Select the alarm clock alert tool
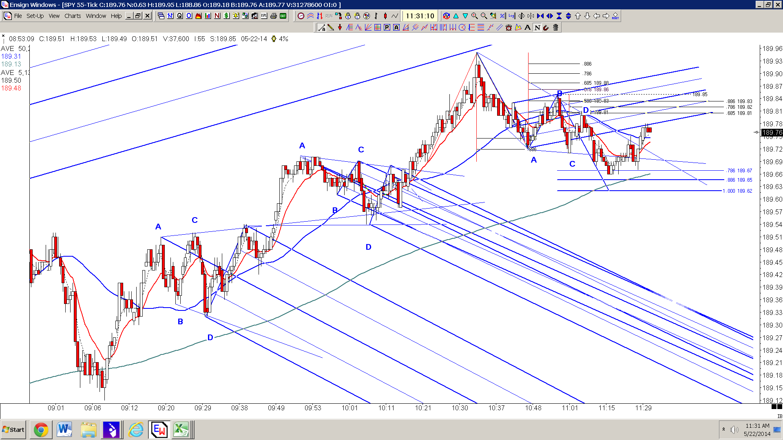 click(x=509, y=27)
